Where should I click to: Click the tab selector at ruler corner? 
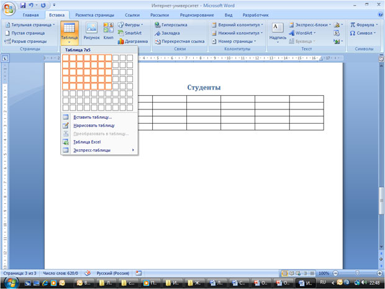click(5, 58)
